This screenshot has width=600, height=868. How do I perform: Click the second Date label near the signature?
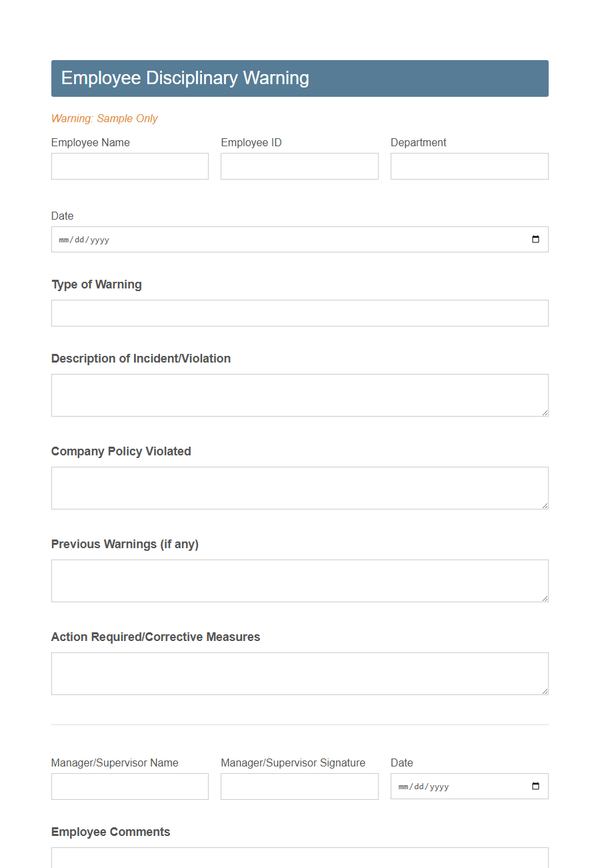coord(402,763)
